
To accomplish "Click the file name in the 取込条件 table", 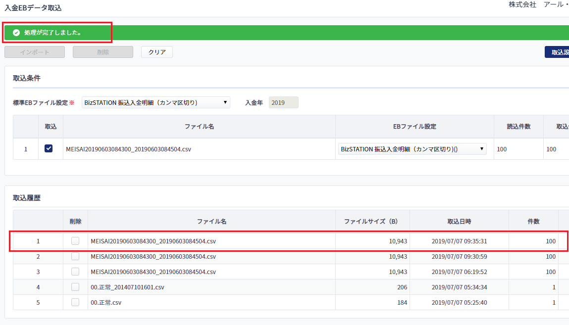I will (x=128, y=149).
